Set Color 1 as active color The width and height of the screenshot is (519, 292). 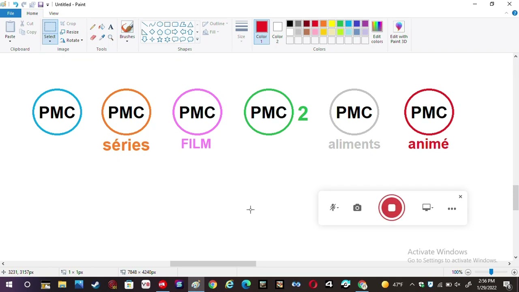(262, 32)
